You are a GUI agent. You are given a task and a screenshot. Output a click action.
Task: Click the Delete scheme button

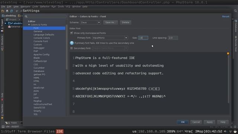point(126,22)
